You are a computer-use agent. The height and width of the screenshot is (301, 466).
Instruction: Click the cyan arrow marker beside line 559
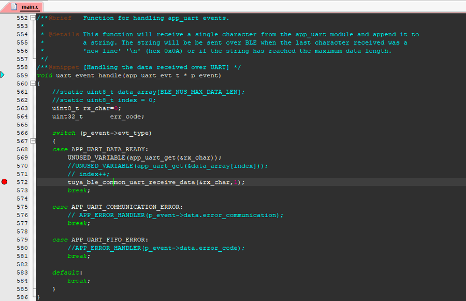pyautogui.click(x=3, y=75)
